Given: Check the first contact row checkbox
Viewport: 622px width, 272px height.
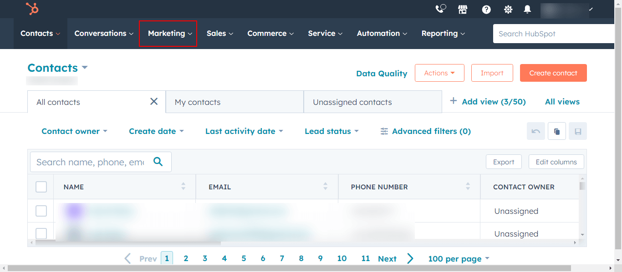Looking at the screenshot, I should pyautogui.click(x=41, y=211).
